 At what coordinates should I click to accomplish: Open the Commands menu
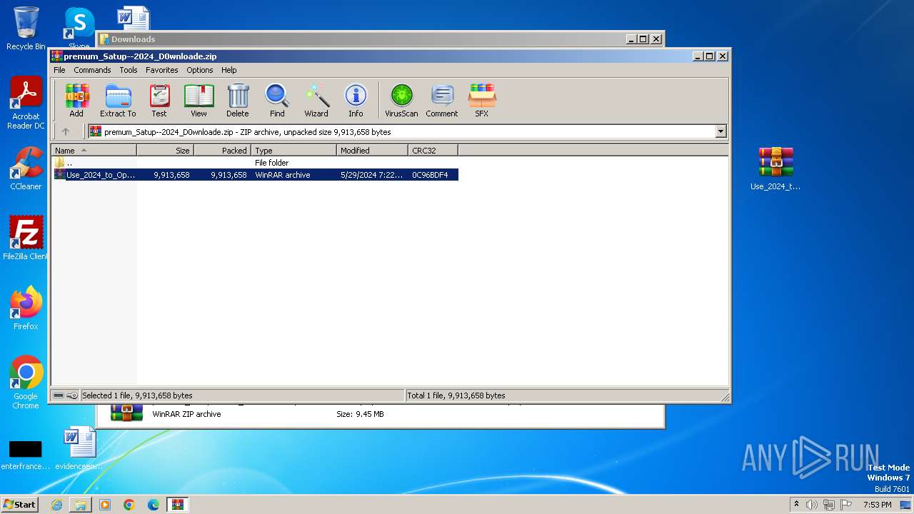click(92, 70)
